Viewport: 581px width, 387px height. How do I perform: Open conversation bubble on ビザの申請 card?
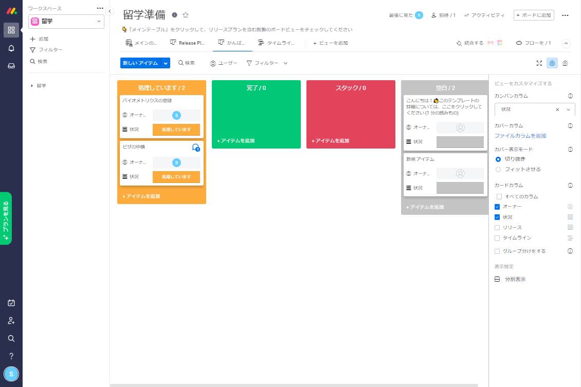[196, 148]
